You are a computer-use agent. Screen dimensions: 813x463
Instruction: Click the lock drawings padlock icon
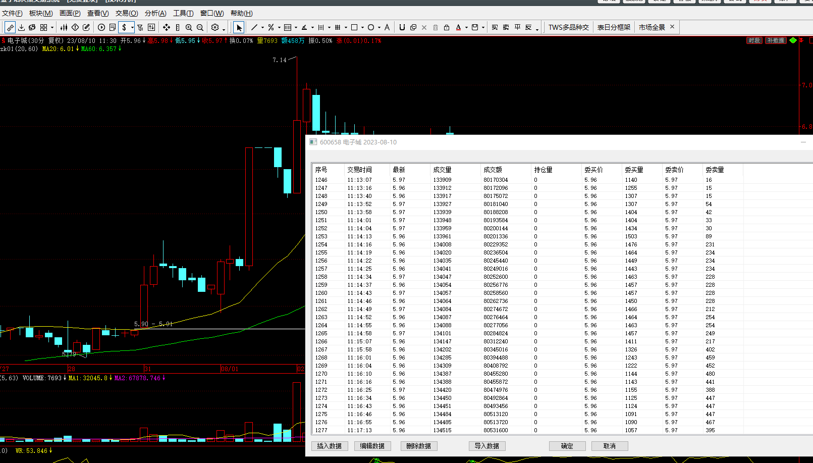(x=447, y=27)
